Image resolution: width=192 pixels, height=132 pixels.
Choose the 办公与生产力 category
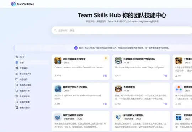[x=23, y=74]
